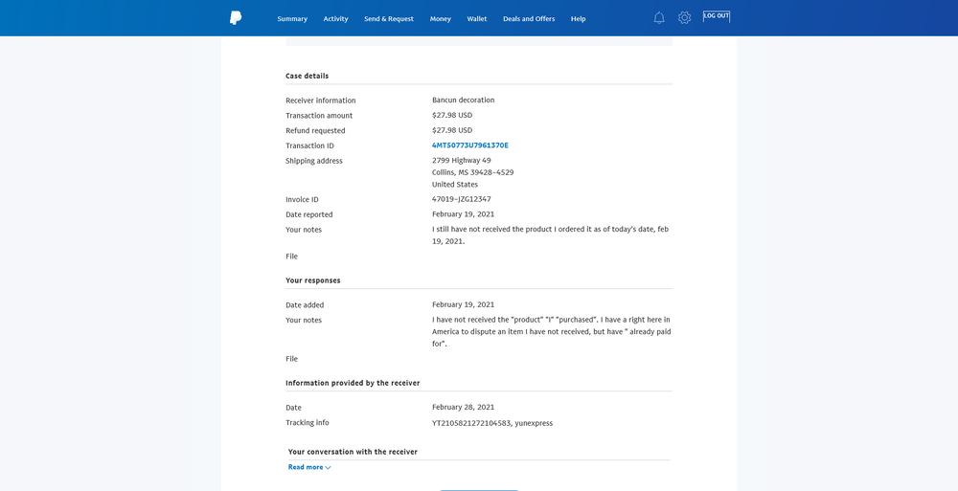Select Send & Request in navigation
The width and height of the screenshot is (958, 491).
389,19
